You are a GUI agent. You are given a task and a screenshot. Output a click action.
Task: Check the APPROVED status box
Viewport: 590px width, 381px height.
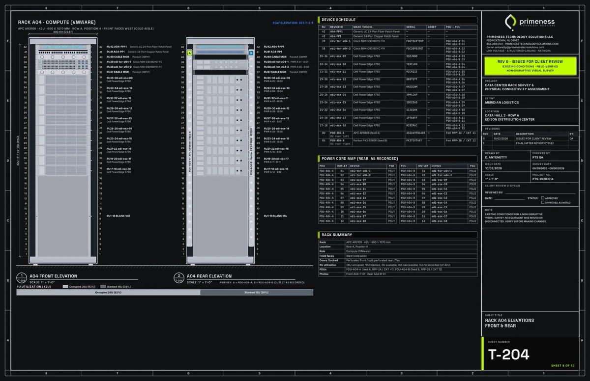[x=542, y=198]
